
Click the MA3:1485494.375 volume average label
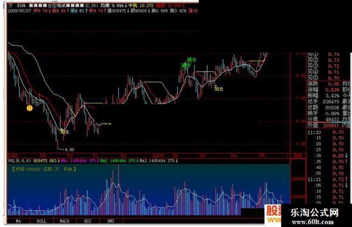(x=159, y=161)
